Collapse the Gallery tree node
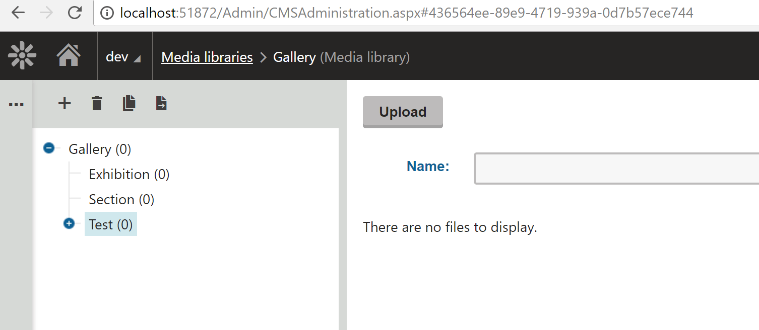Screen dimensions: 759x330 point(49,148)
